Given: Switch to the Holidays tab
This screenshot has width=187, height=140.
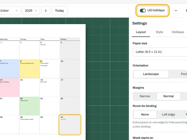Looking at the screenshot, I should click(178, 32).
